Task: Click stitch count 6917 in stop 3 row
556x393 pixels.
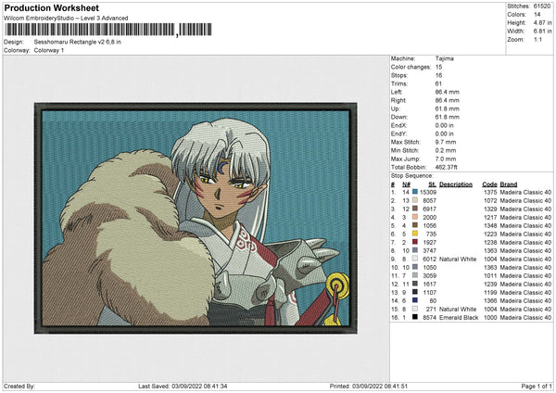Action: coord(429,209)
